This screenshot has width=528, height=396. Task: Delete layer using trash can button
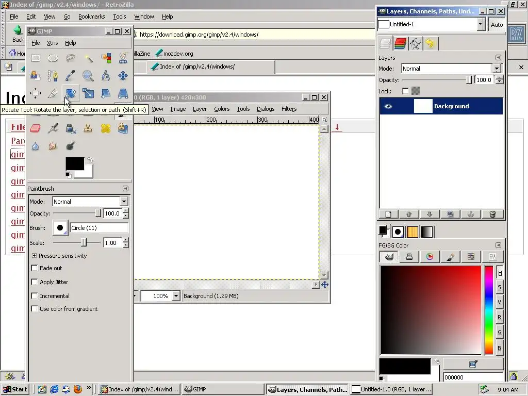pyautogui.click(x=492, y=214)
